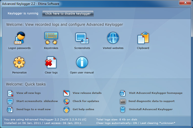Click trash bin icon beside Uninstall Advanced Keylogger
193x128 pixels.
pos(123,109)
